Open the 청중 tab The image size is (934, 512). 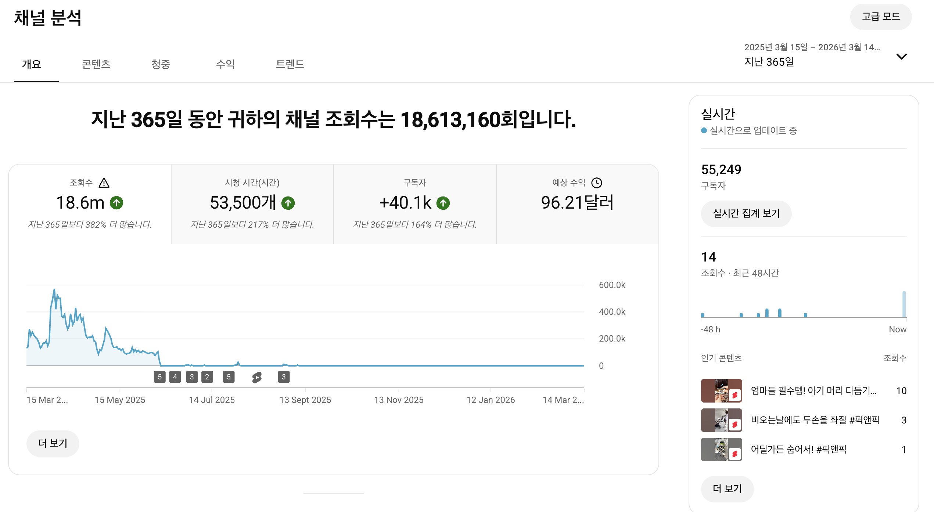[161, 64]
